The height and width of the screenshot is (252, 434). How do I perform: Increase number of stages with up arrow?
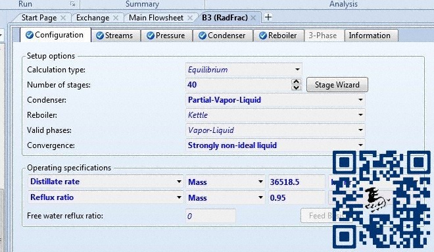(x=296, y=82)
